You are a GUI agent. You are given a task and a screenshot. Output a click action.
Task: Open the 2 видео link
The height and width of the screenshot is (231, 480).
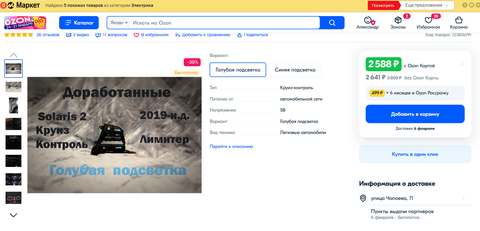pyautogui.click(x=77, y=35)
